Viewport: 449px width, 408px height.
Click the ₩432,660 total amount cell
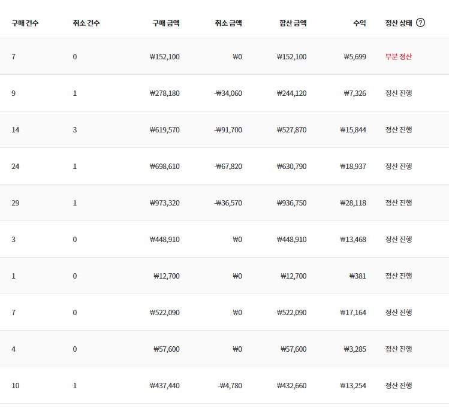[x=292, y=386]
